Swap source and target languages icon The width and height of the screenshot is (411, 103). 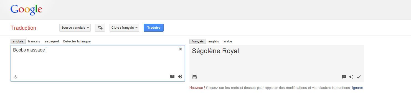point(100,28)
